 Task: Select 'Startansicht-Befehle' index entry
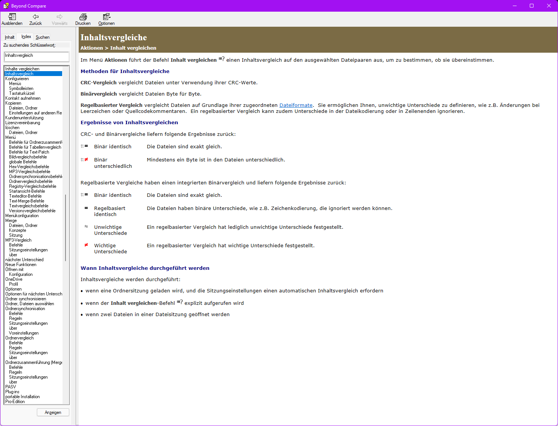27,191
